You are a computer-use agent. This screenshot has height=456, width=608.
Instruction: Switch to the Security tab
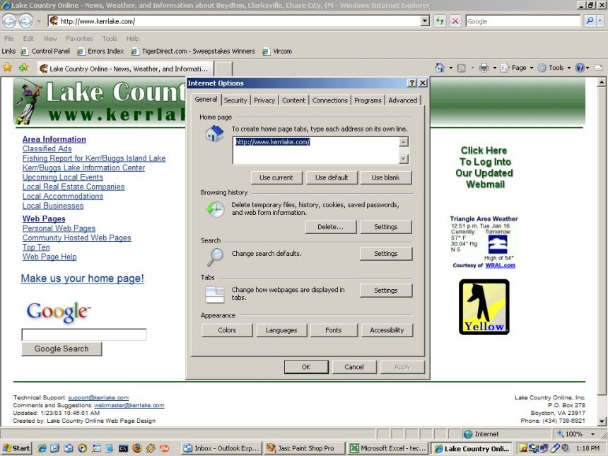coord(235,100)
